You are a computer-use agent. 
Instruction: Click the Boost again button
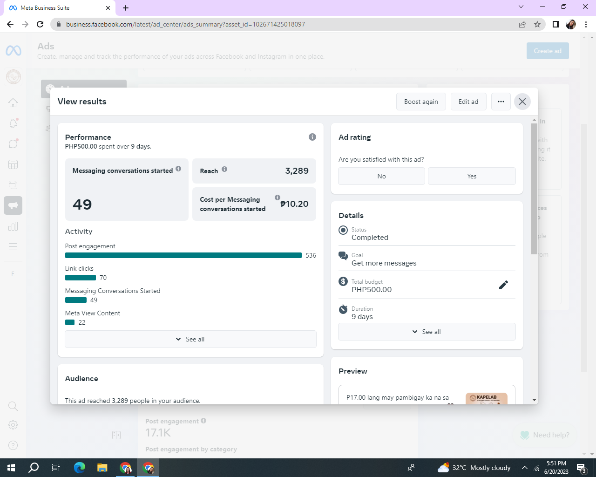point(421,102)
